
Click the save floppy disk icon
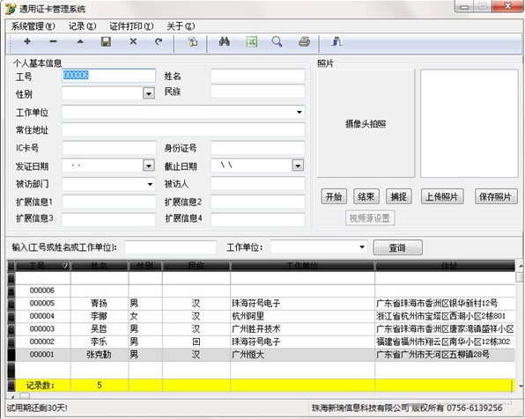tap(106, 42)
